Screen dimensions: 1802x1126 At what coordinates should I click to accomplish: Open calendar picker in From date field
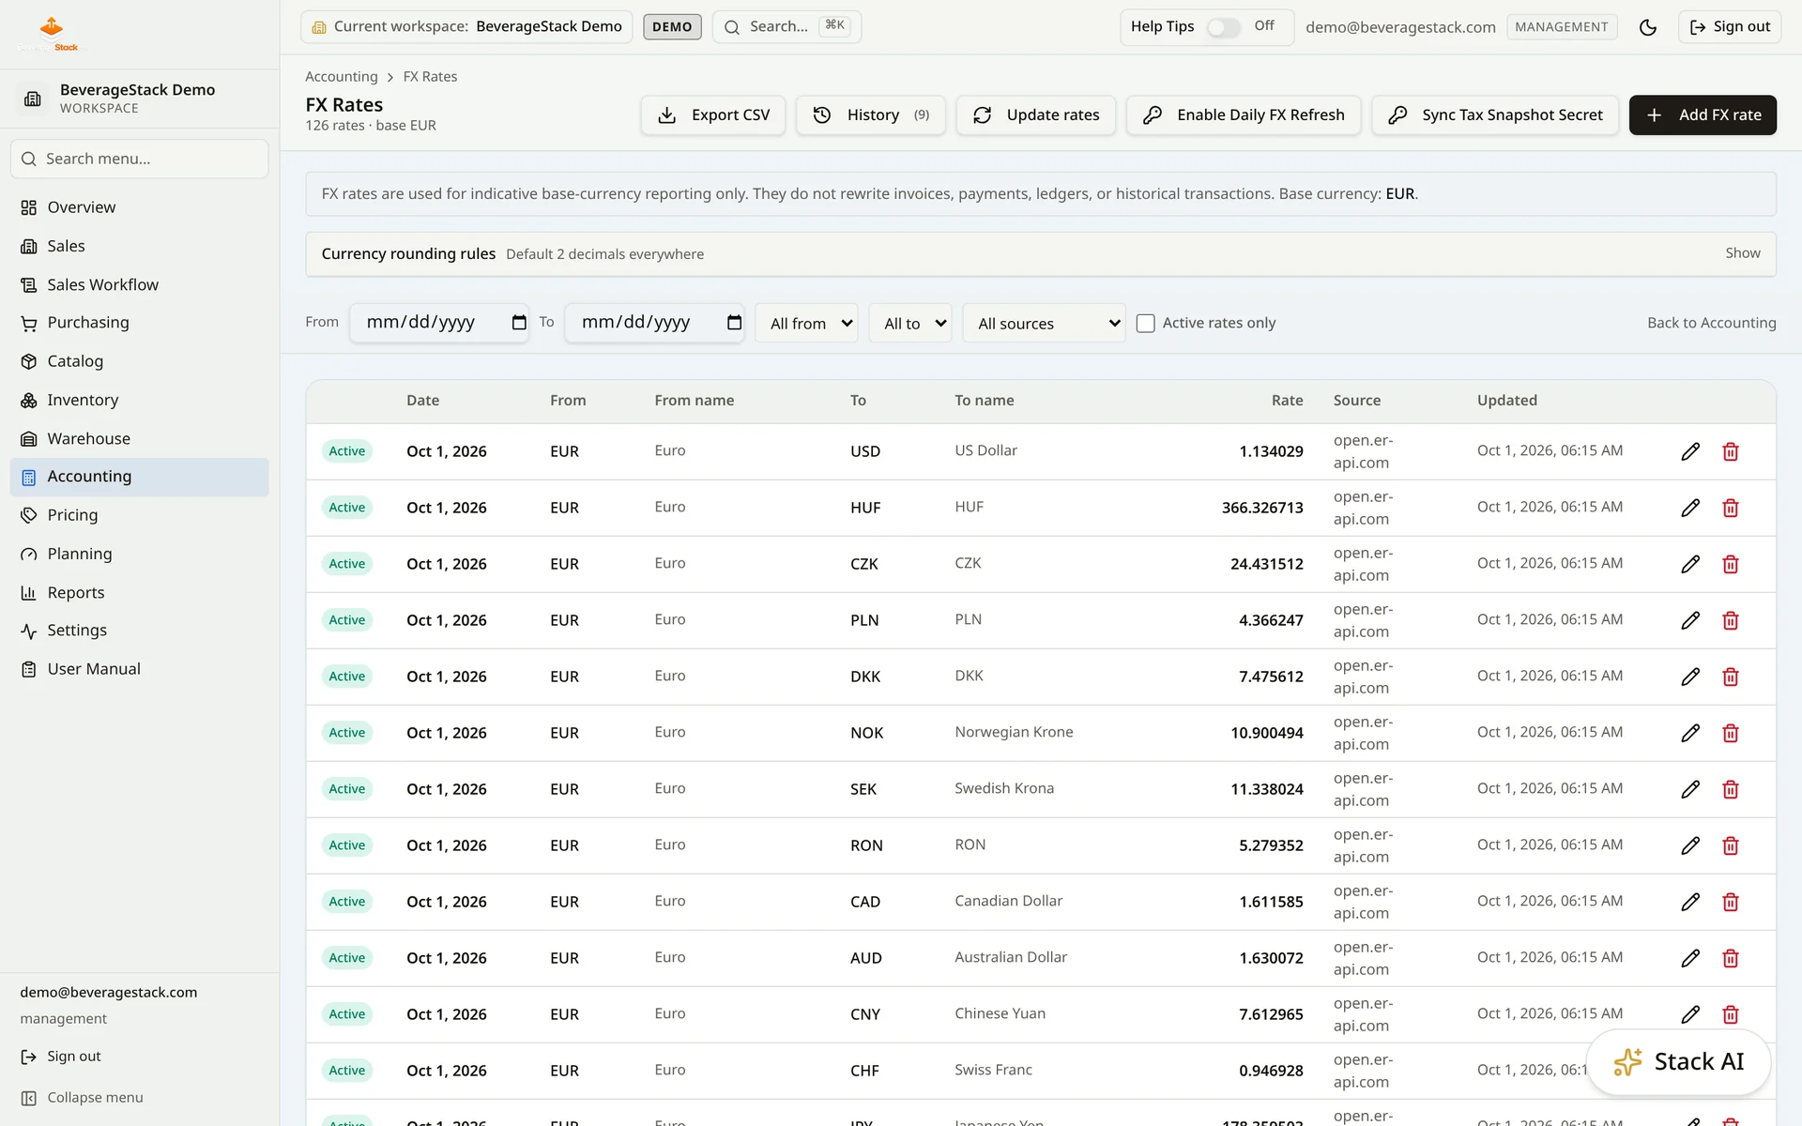point(519,323)
